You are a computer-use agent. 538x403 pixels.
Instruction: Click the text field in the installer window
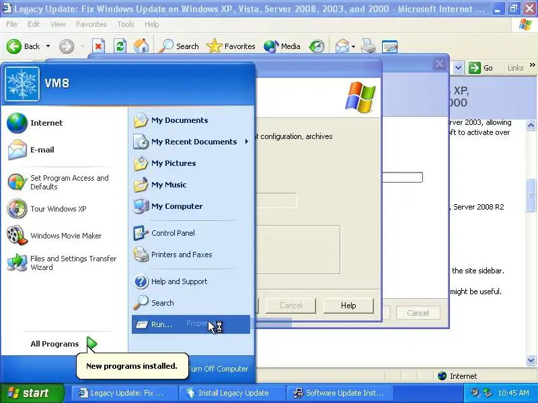pyautogui.click(x=402, y=177)
